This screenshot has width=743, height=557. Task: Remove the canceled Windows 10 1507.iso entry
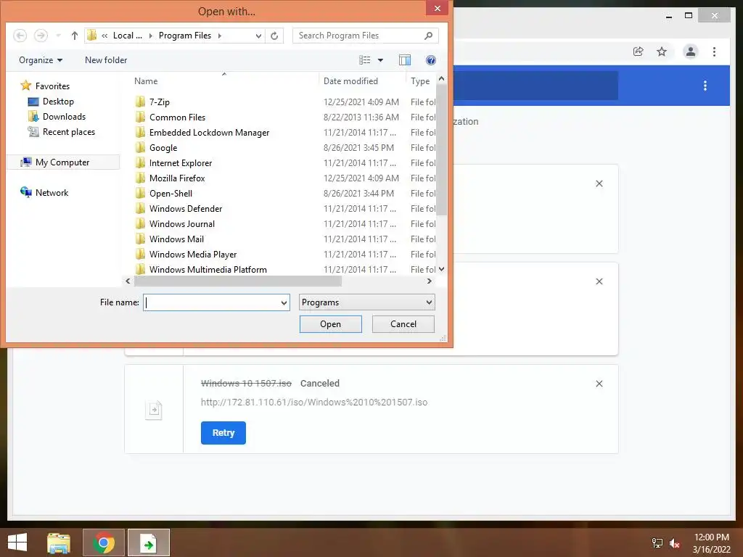pos(599,384)
